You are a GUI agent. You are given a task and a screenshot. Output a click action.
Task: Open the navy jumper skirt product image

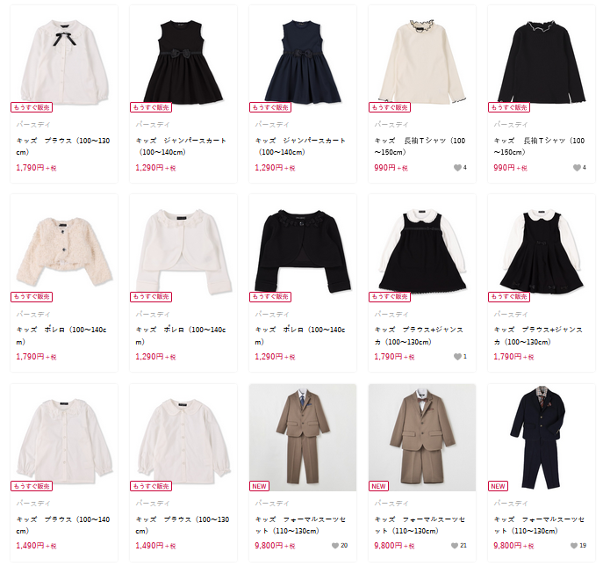pyautogui.click(x=303, y=60)
